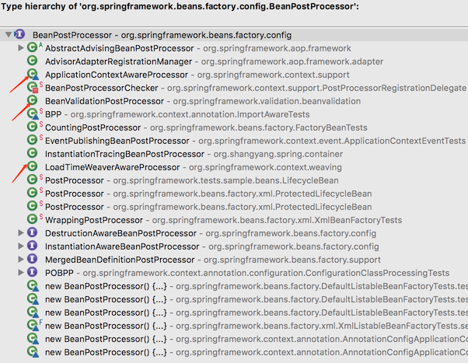The height and width of the screenshot is (363, 468).
Task: Expand the MergedBeanDefinitionPostProcessor node
Action: point(21,260)
